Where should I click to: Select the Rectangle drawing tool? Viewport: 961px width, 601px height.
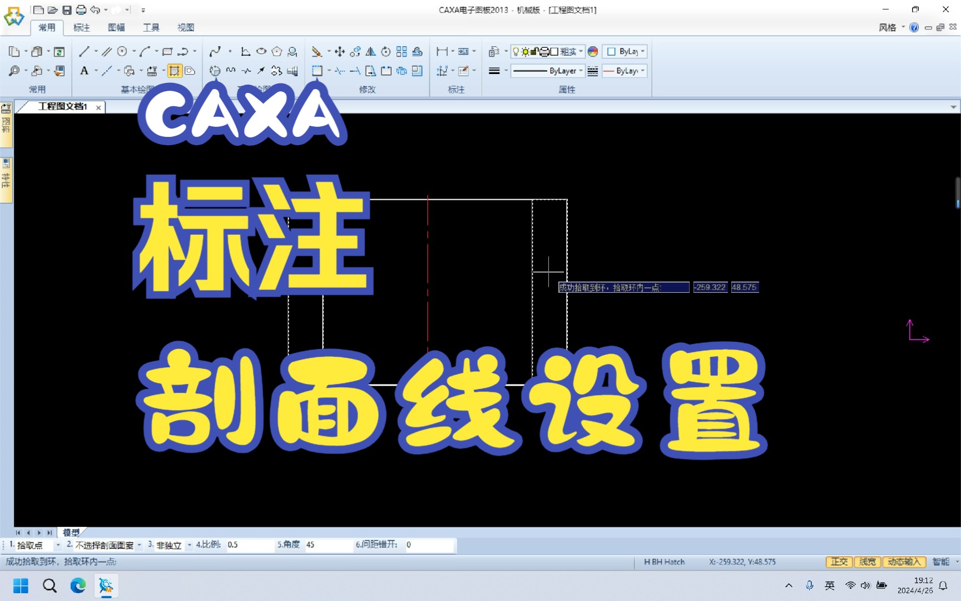167,52
